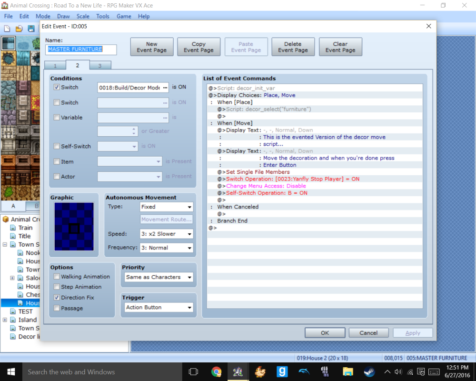Click the Windows taskbar search box
This screenshot has width=476, height=381.
tap(102, 371)
